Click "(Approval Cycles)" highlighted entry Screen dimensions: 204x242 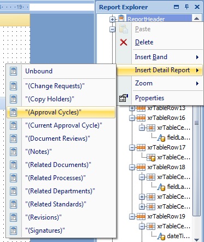(61, 112)
